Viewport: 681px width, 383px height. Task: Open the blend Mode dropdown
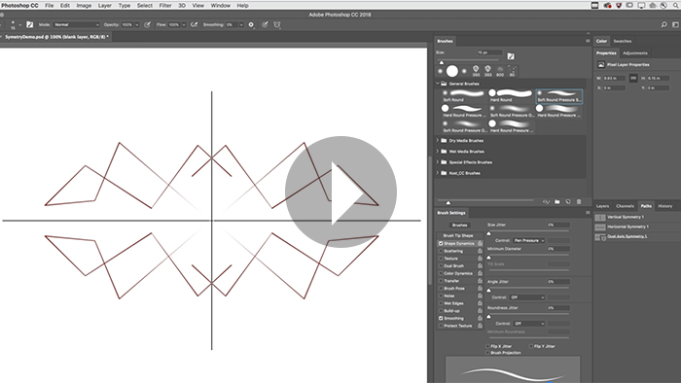coord(77,24)
